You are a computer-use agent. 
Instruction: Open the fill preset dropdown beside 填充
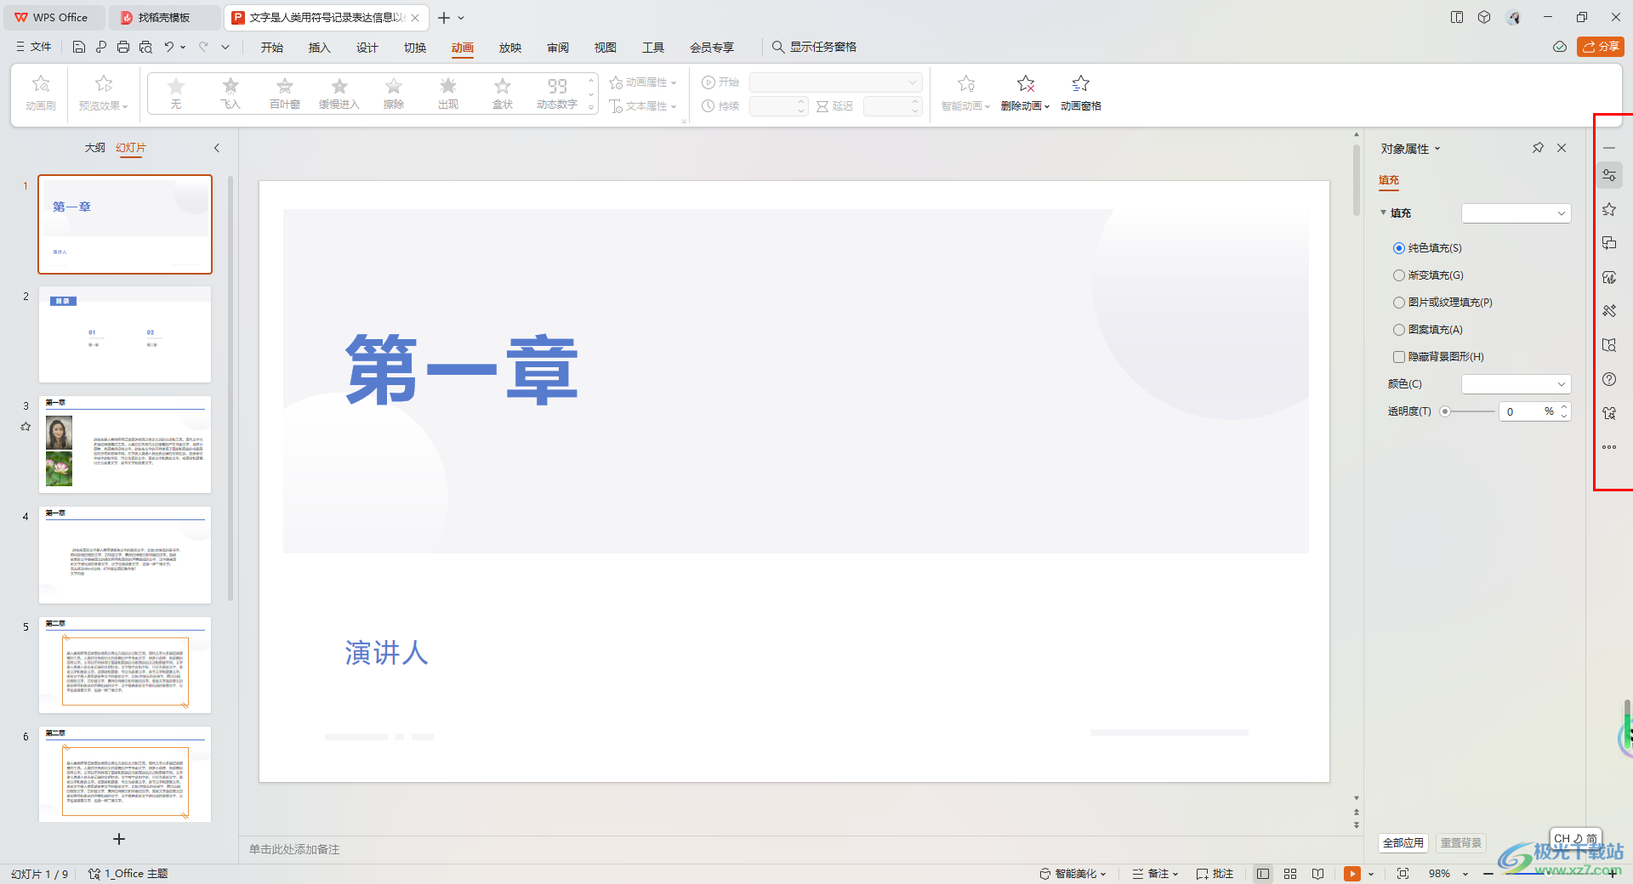tap(1516, 213)
